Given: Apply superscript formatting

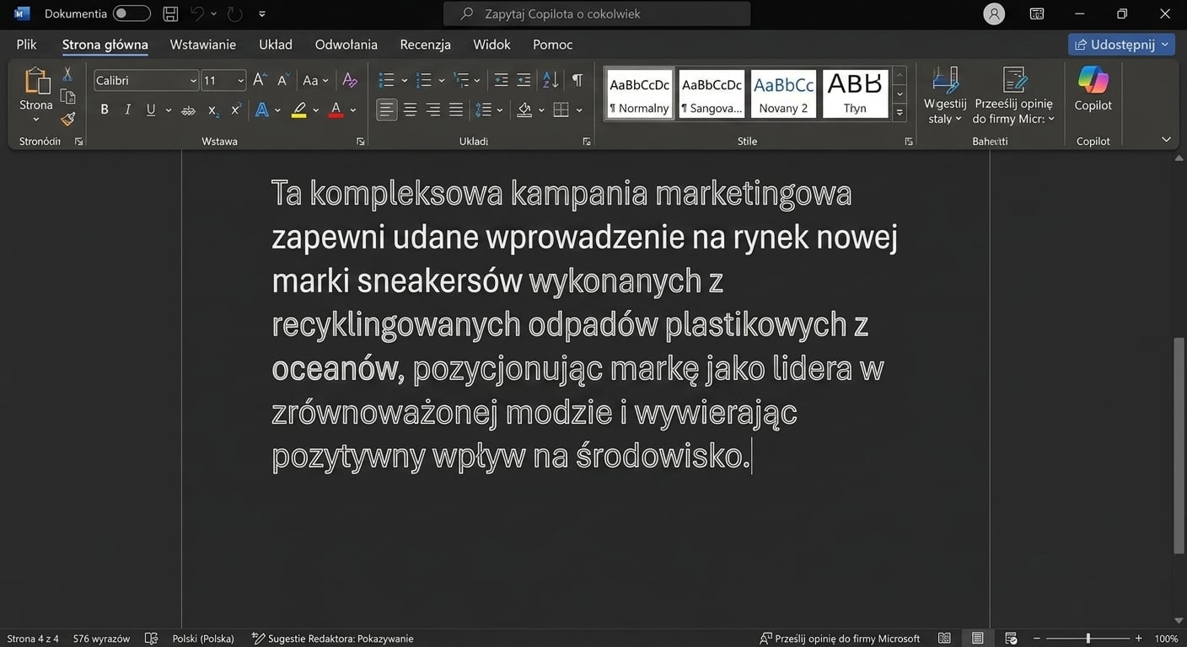Looking at the screenshot, I should [236, 110].
